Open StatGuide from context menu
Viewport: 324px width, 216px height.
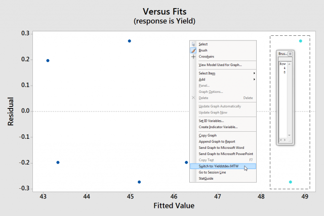click(207, 178)
